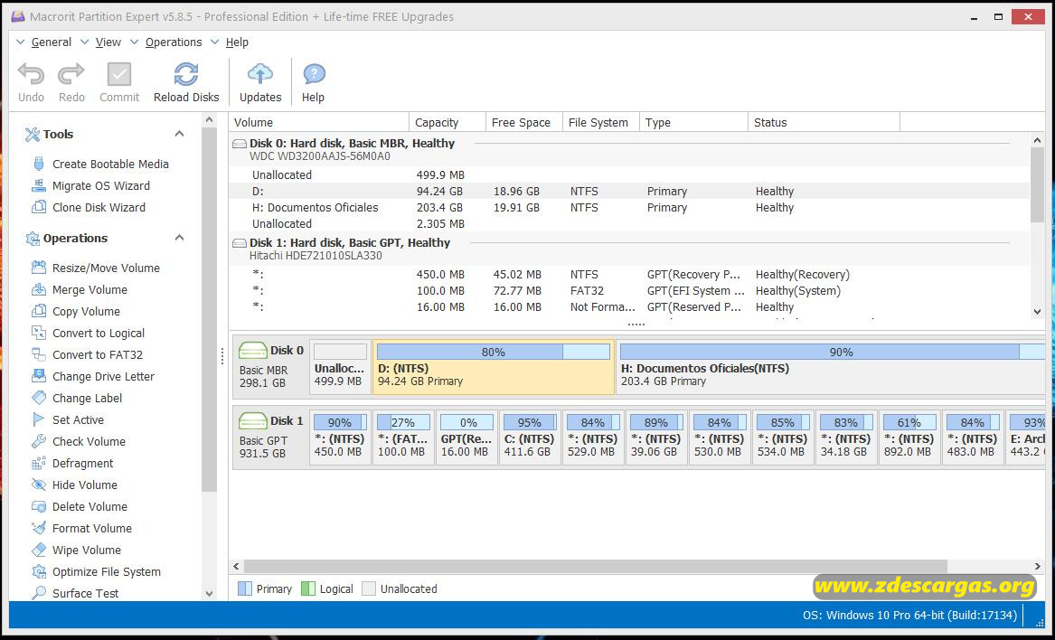Screen dimensions: 1055x640
Task: Select the D: volume row in list
Action: pos(629,191)
